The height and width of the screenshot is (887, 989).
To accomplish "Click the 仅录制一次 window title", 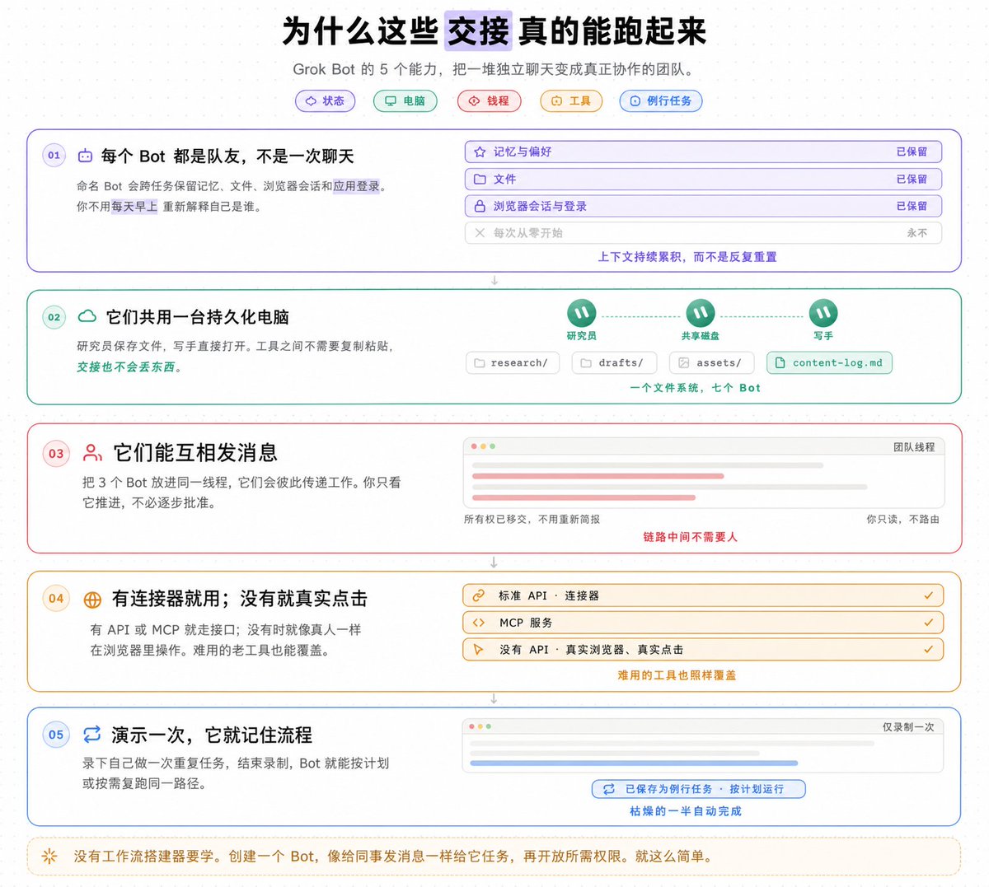I will click(908, 727).
